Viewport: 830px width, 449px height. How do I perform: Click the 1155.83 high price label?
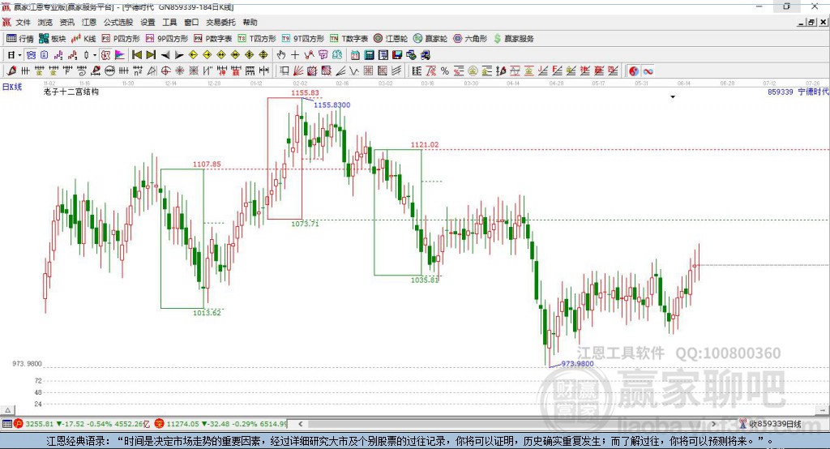point(305,92)
